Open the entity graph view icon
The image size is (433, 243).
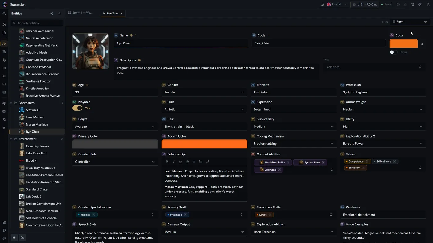tap(52, 14)
